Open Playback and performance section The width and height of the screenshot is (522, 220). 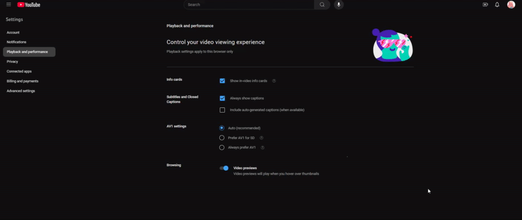(29, 52)
